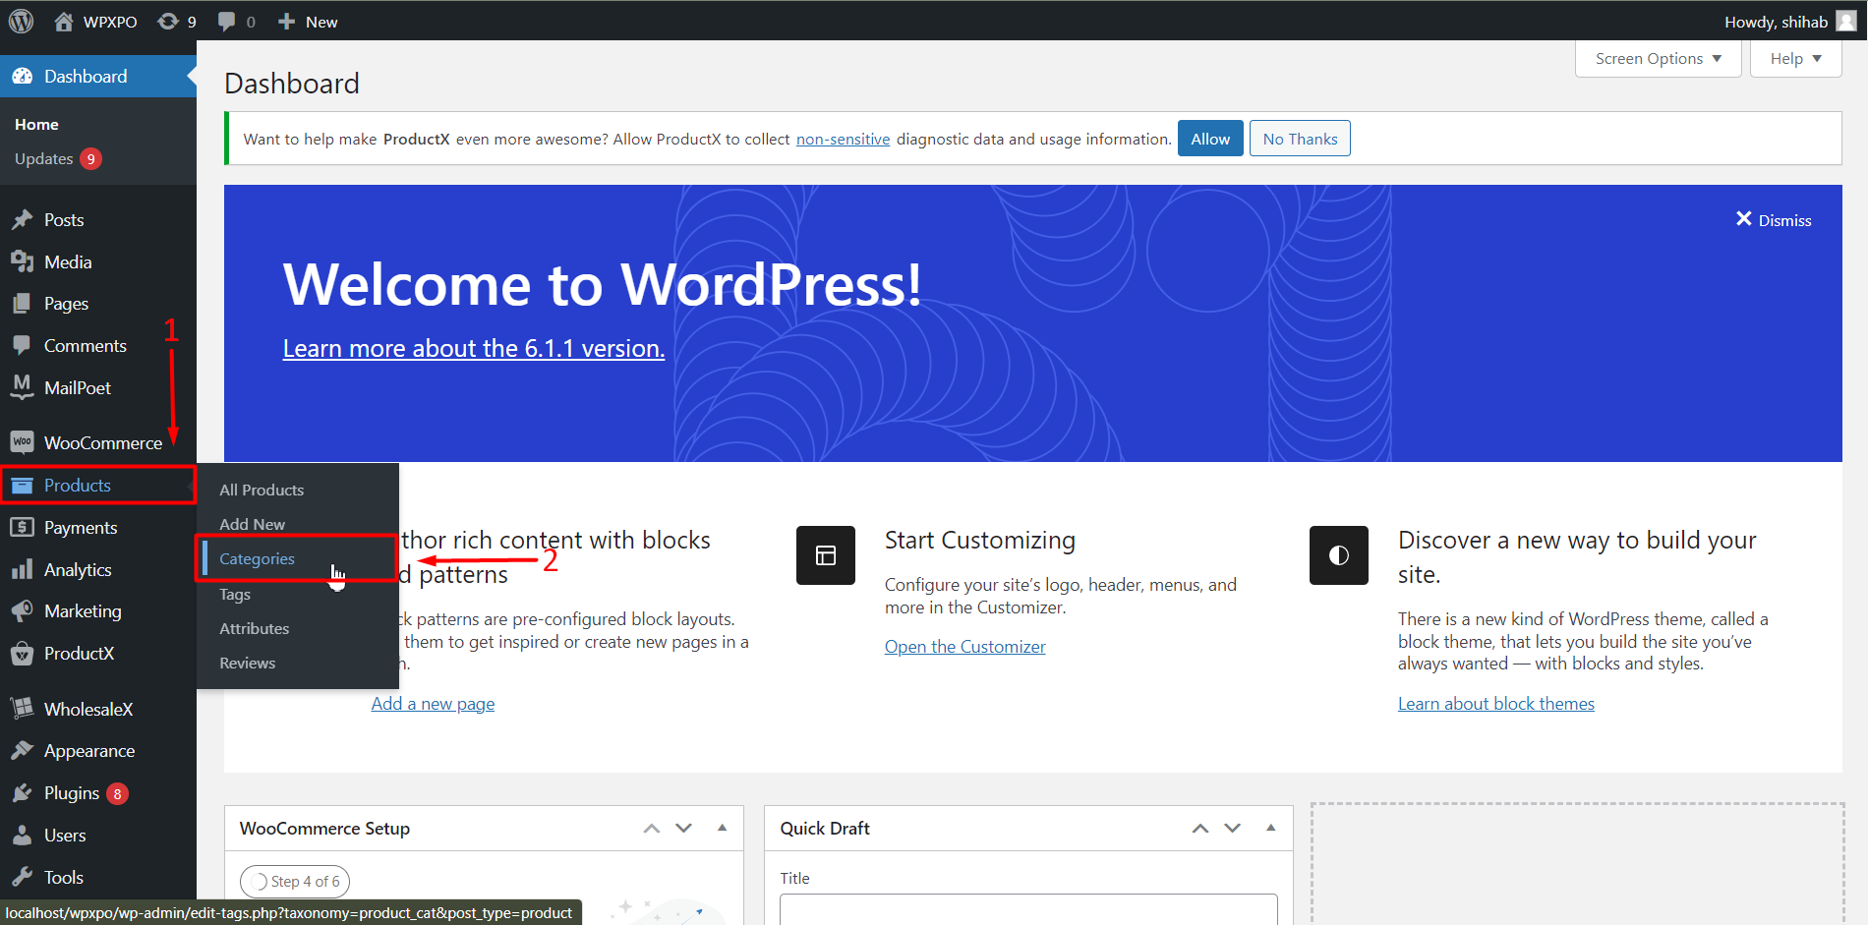Open Home under Dashboard menu
Screen dimensions: 1868x925
pos(36,124)
